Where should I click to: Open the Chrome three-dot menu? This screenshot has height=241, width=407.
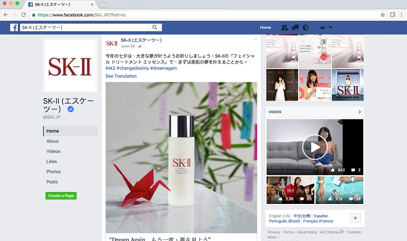click(x=401, y=15)
